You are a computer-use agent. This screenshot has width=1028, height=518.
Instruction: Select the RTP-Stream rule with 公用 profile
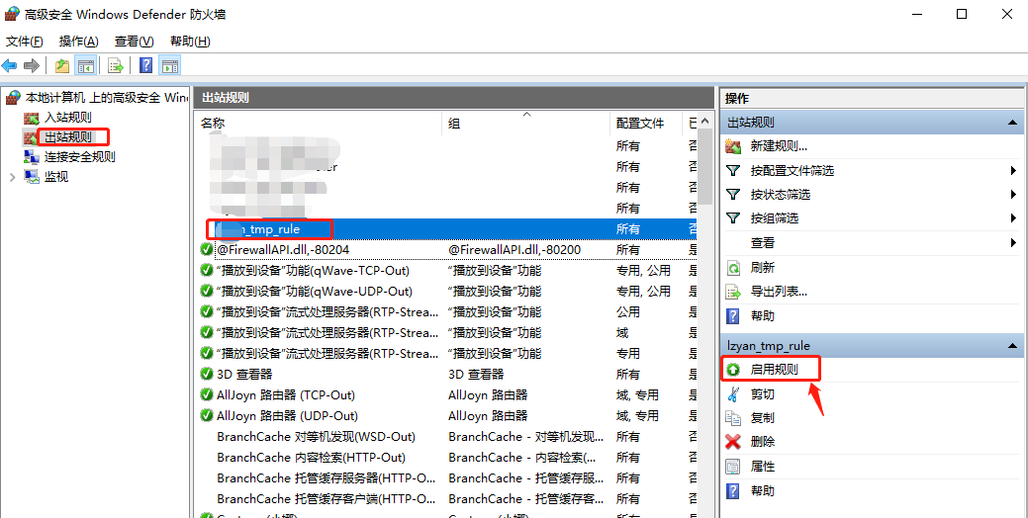point(446,311)
